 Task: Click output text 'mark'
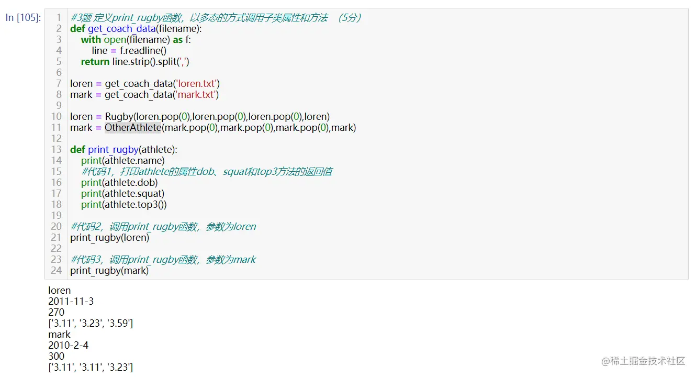point(59,334)
